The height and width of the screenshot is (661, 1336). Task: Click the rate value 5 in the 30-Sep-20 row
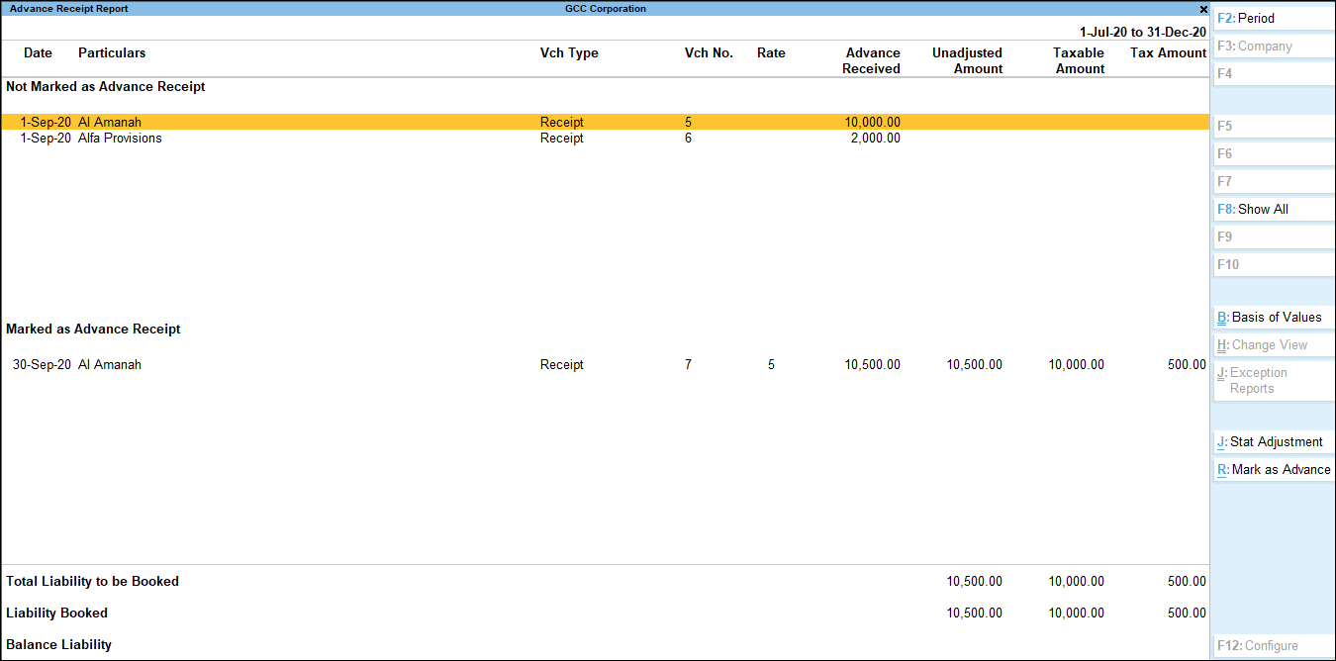pos(771,365)
